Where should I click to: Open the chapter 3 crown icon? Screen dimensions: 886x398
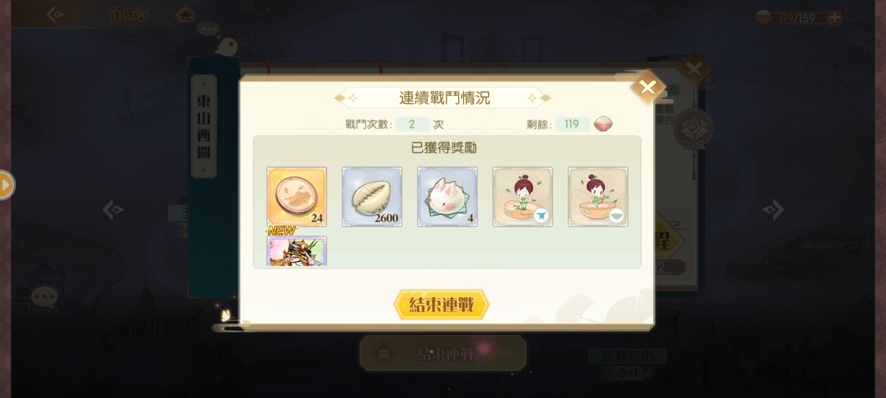tap(185, 15)
